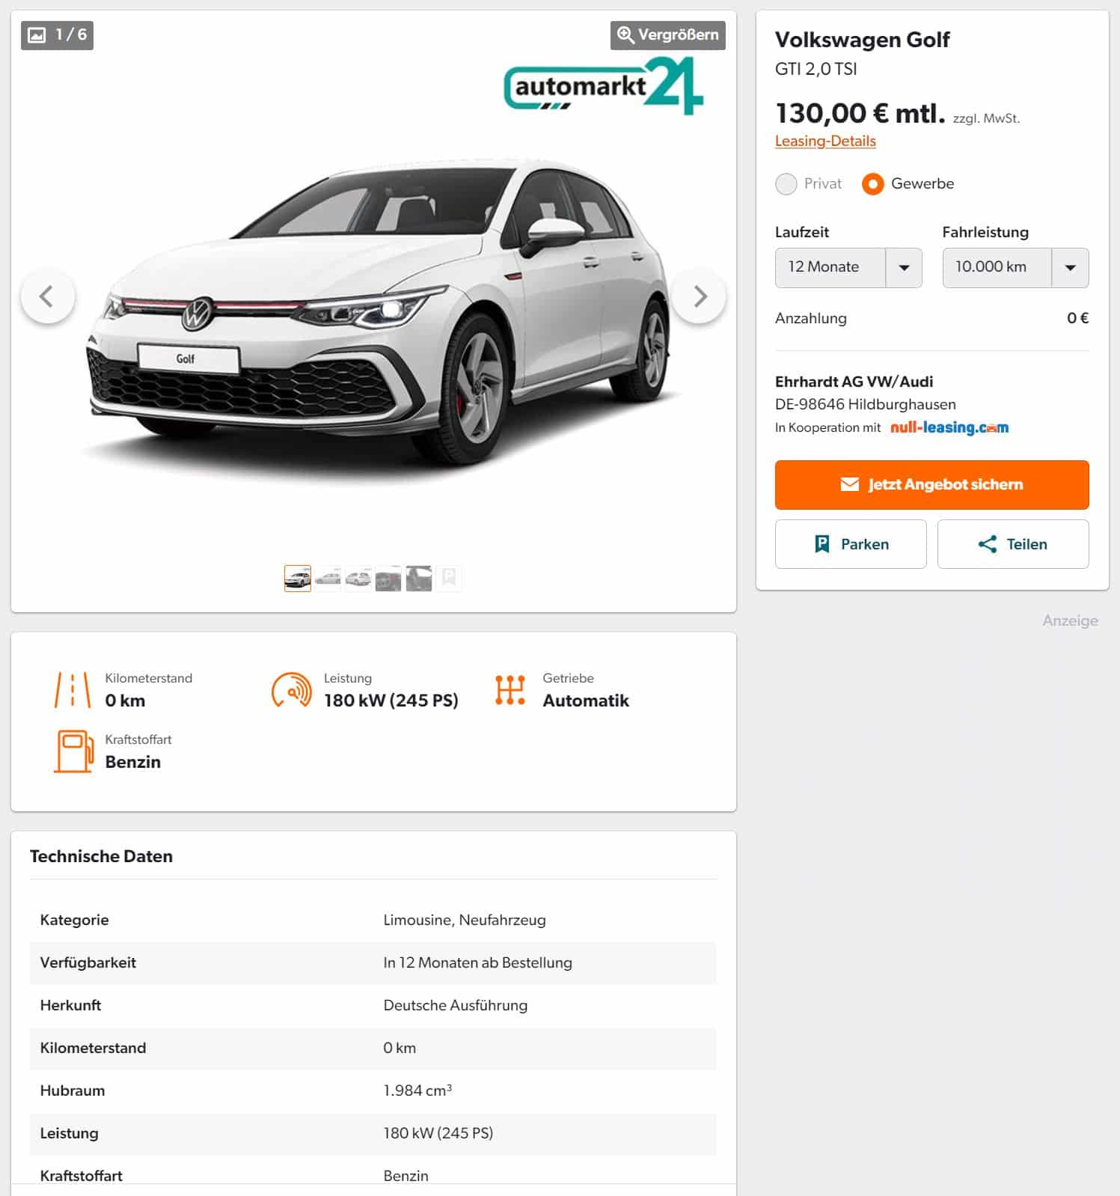This screenshot has width=1120, height=1196.
Task: Click the Getriebe gearshift icon
Action: tap(510, 689)
